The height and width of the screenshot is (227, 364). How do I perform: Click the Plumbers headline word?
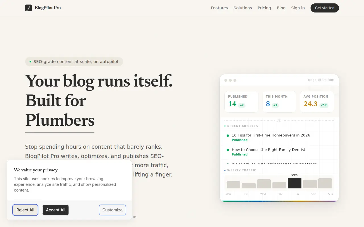point(60,120)
